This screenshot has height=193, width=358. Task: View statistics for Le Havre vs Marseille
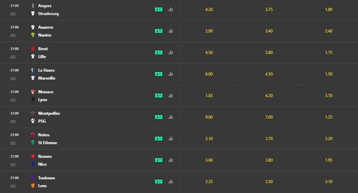click(x=171, y=74)
